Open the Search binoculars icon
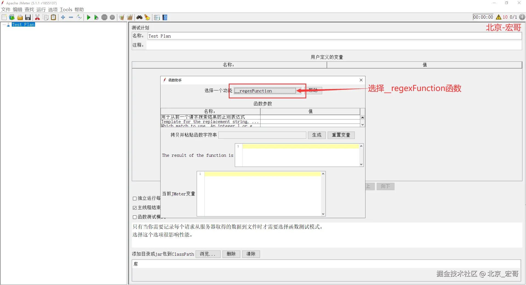Viewport: 526px width, 285px height. pyautogui.click(x=139, y=18)
